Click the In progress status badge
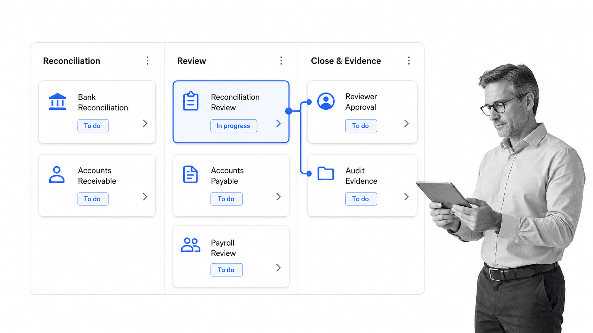Viewport: 593px width, 333px height. [x=234, y=126]
